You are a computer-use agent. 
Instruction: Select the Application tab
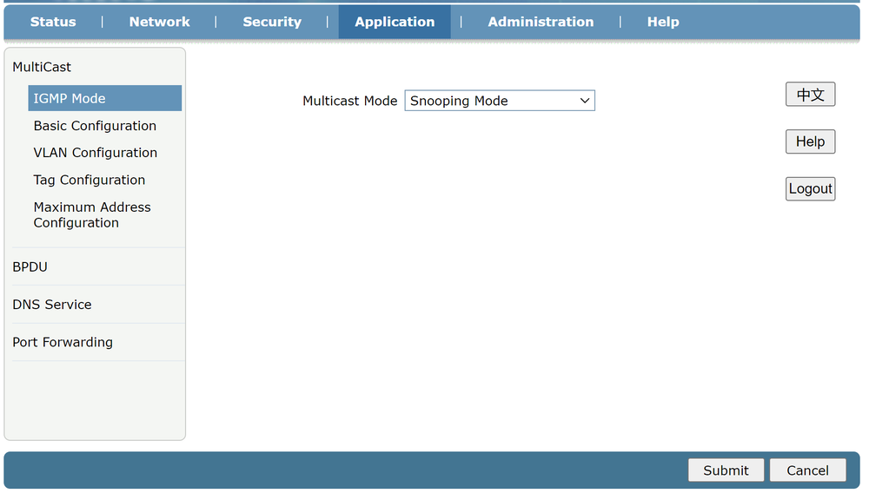(395, 22)
